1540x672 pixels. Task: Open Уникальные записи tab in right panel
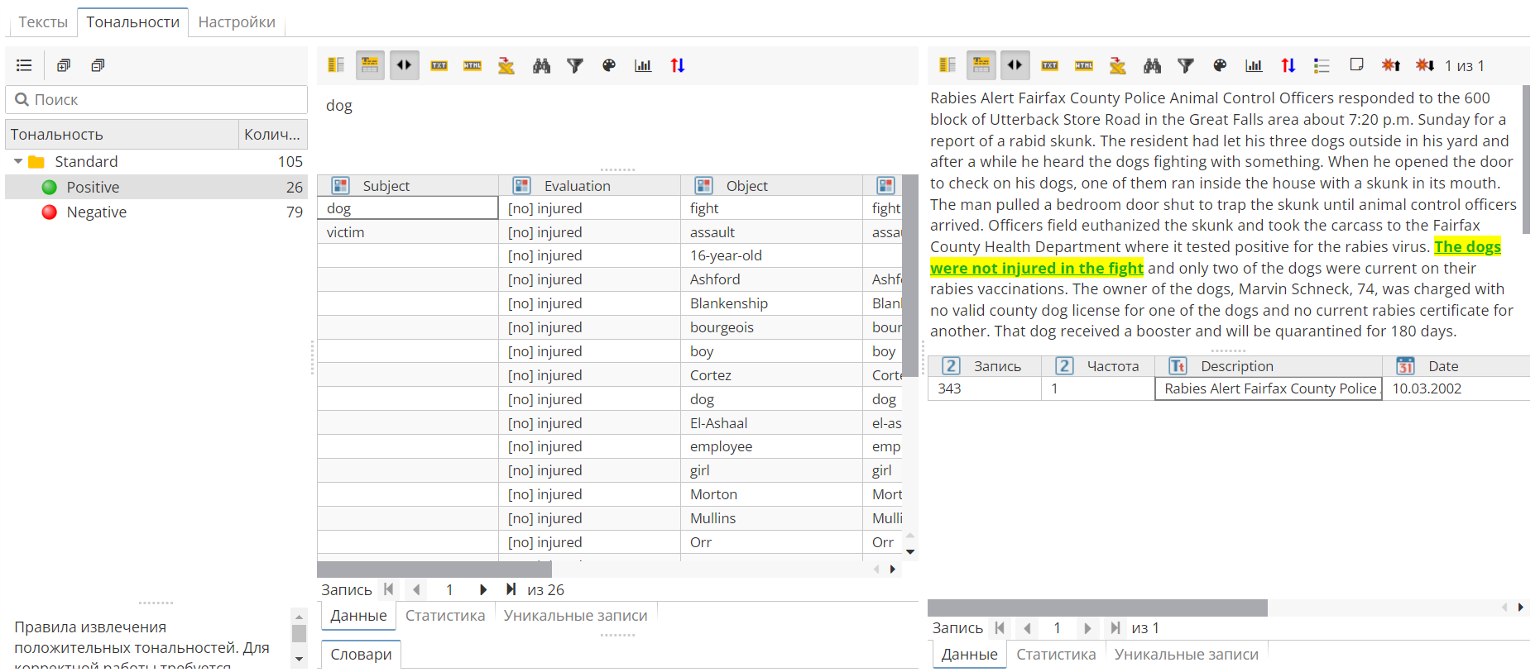pyautogui.click(x=1187, y=654)
